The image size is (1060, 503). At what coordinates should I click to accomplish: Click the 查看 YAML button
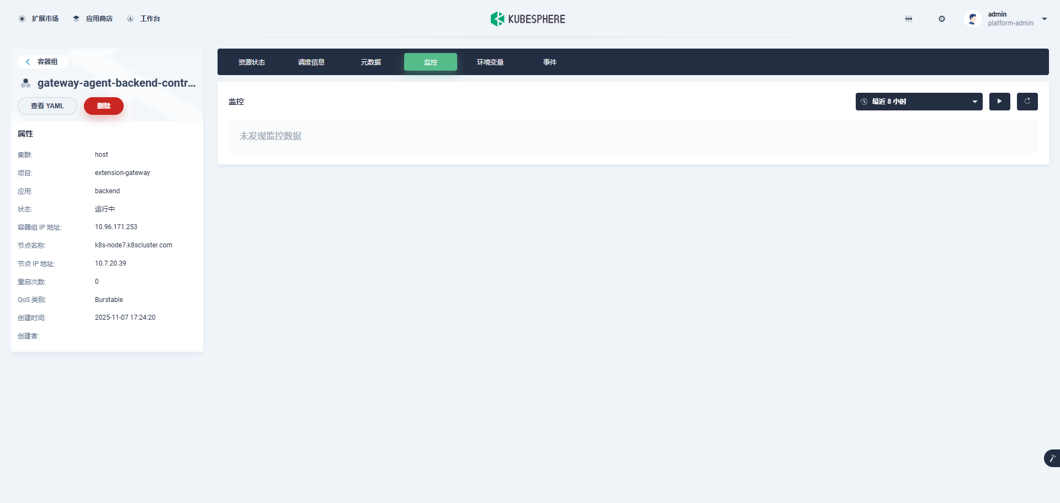47,106
